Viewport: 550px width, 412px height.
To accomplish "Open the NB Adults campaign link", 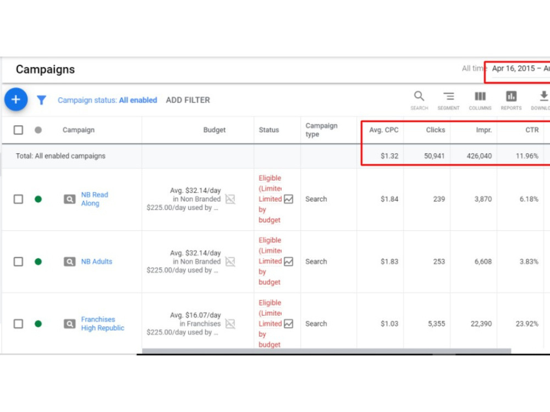I will coord(96,261).
